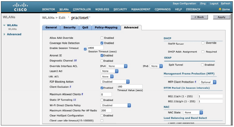
Task: Click the Session Timeout value field
Action: point(95,48)
